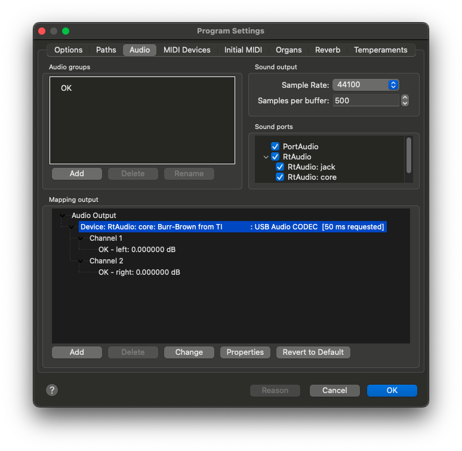This screenshot has width=462, height=451.
Task: Click the mapping output Delete button
Action: (x=133, y=352)
